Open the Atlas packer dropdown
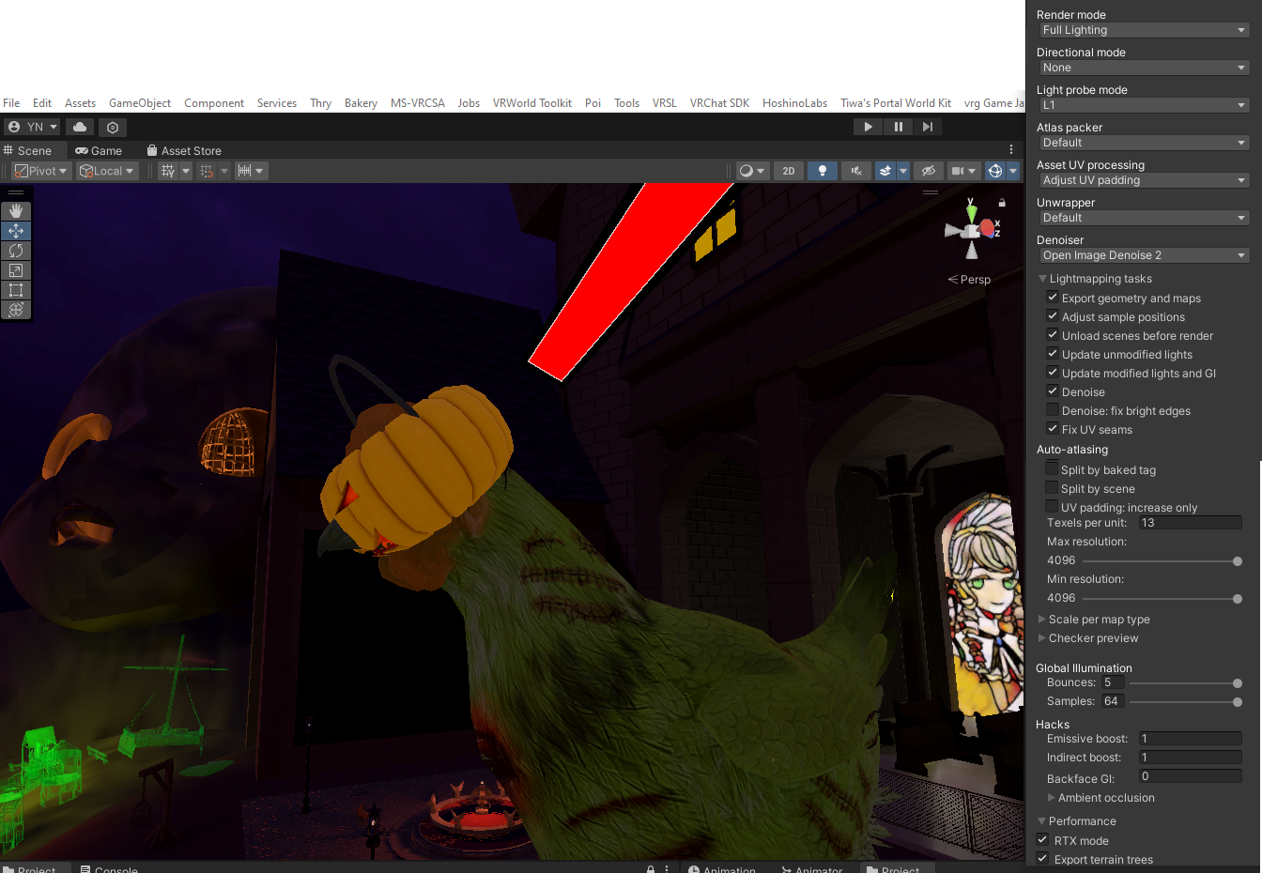1262x873 pixels. pos(1145,143)
